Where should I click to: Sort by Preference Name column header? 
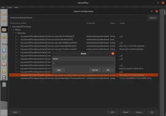click(x=18, y=23)
